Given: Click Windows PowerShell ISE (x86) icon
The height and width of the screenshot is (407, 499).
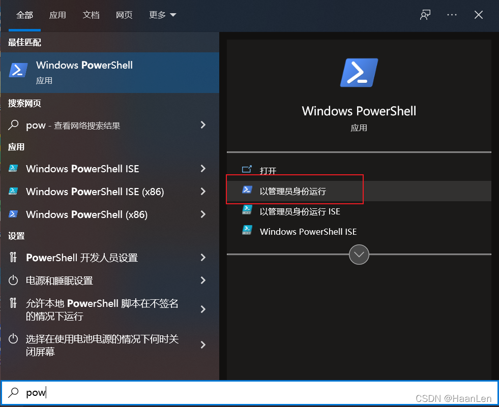Looking at the screenshot, I should point(13,191).
